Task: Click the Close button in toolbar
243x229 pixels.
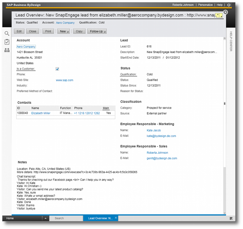Action: [x=32, y=31]
